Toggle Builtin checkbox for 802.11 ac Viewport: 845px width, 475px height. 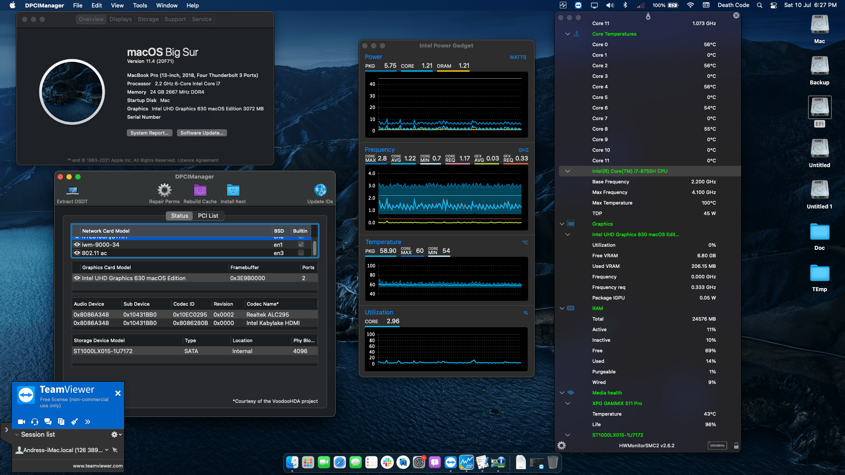(x=301, y=253)
